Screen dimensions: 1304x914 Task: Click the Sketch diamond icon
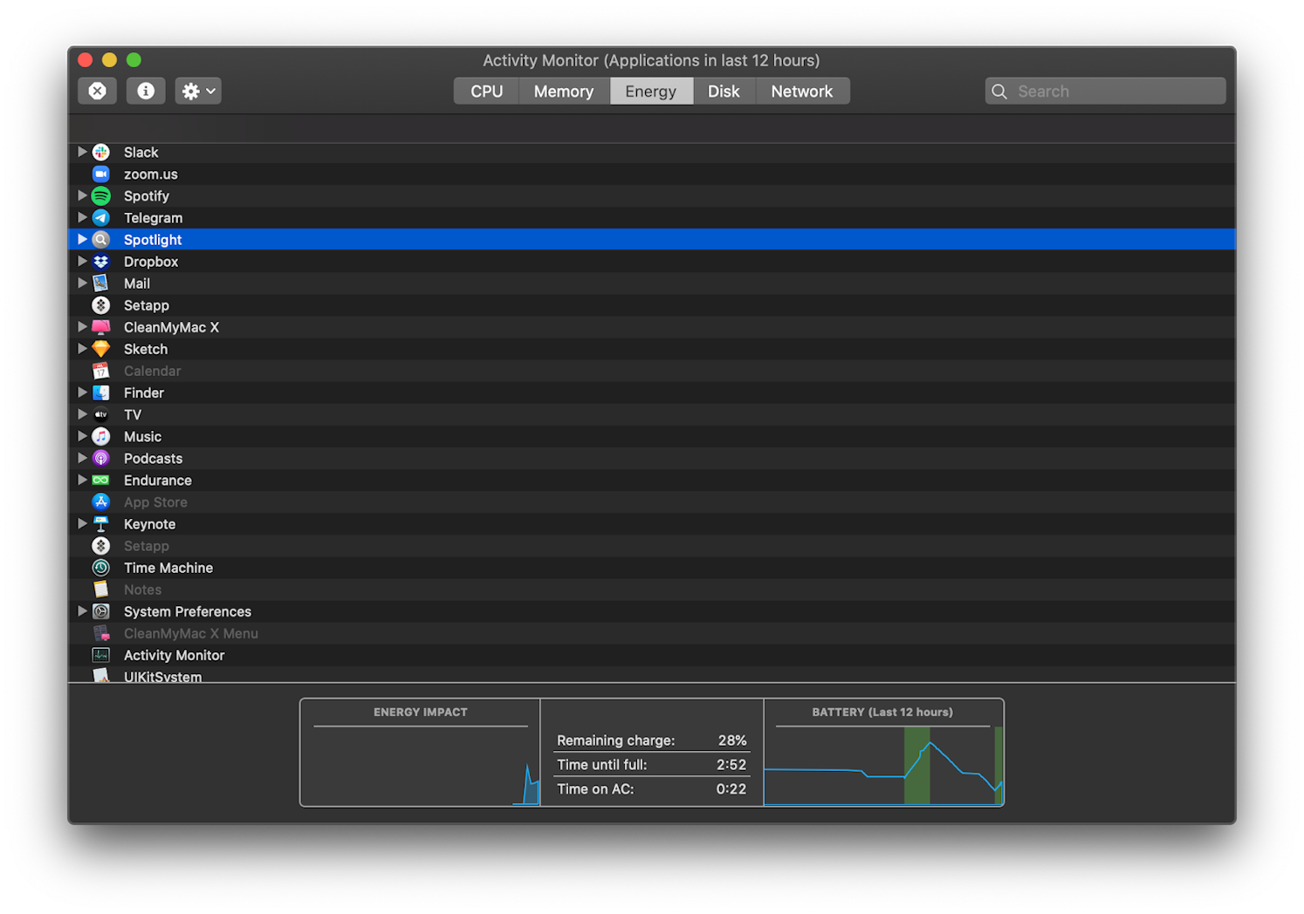[x=100, y=348]
